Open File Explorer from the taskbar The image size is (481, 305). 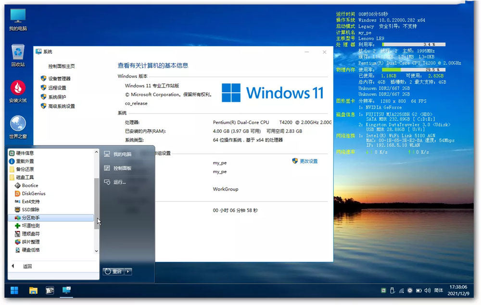(33, 290)
